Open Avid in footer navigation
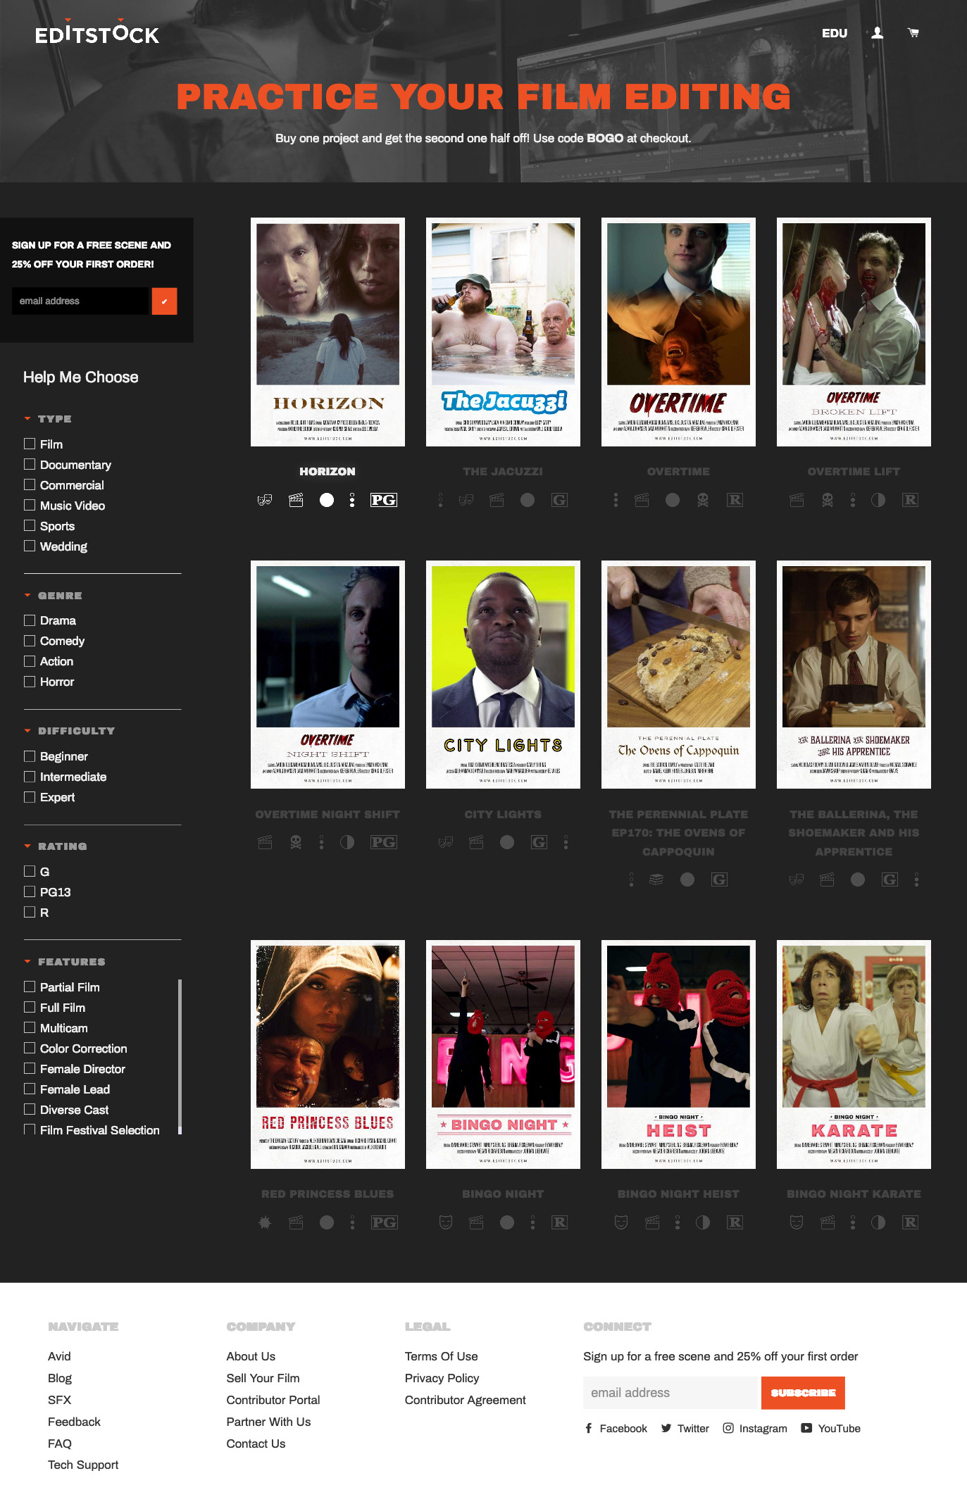This screenshot has width=967, height=1509. tap(59, 1356)
